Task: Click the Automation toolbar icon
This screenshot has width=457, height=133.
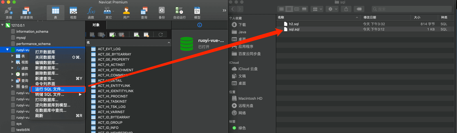Action: click(x=179, y=13)
